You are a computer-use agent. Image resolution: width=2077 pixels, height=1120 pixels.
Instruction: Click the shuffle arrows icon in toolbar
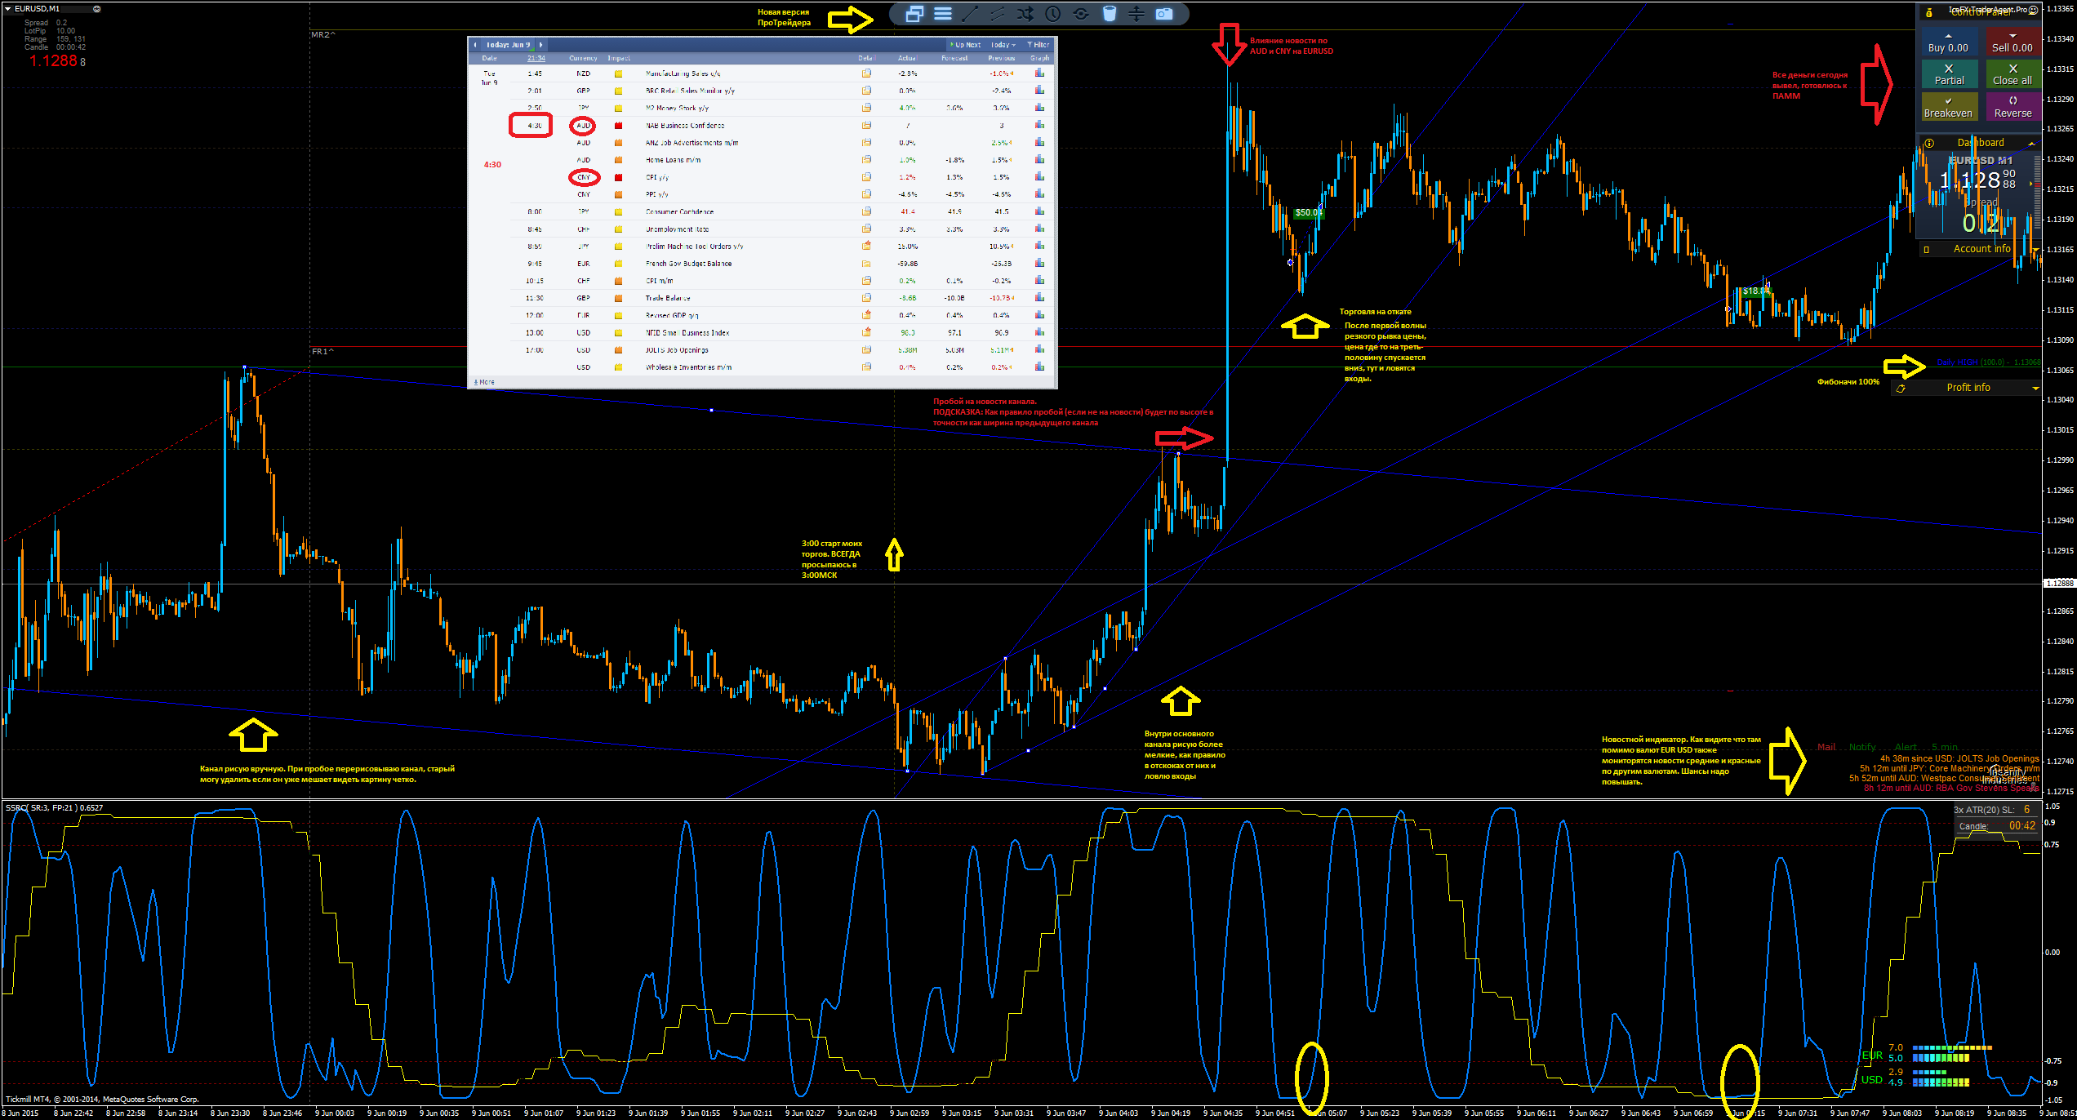point(1025,14)
